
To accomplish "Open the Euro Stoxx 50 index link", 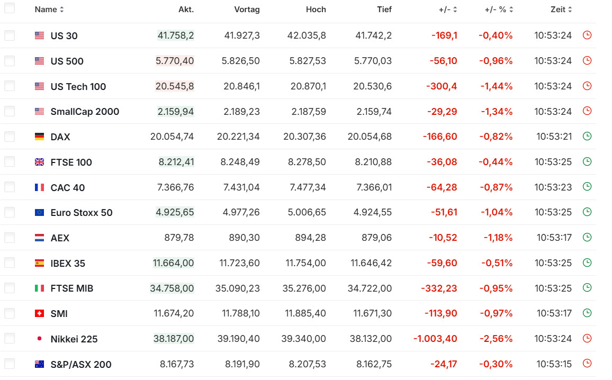I will point(82,213).
